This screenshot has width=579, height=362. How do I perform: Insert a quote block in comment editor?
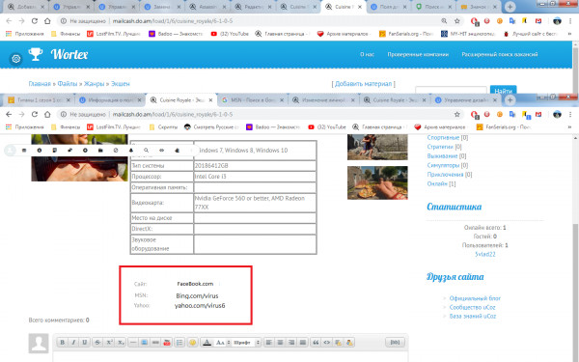point(316,343)
